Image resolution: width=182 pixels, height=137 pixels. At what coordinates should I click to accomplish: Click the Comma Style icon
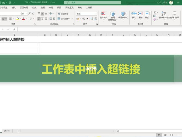point(87,19)
